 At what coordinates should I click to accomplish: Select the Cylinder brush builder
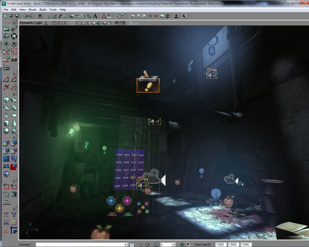click(6, 123)
